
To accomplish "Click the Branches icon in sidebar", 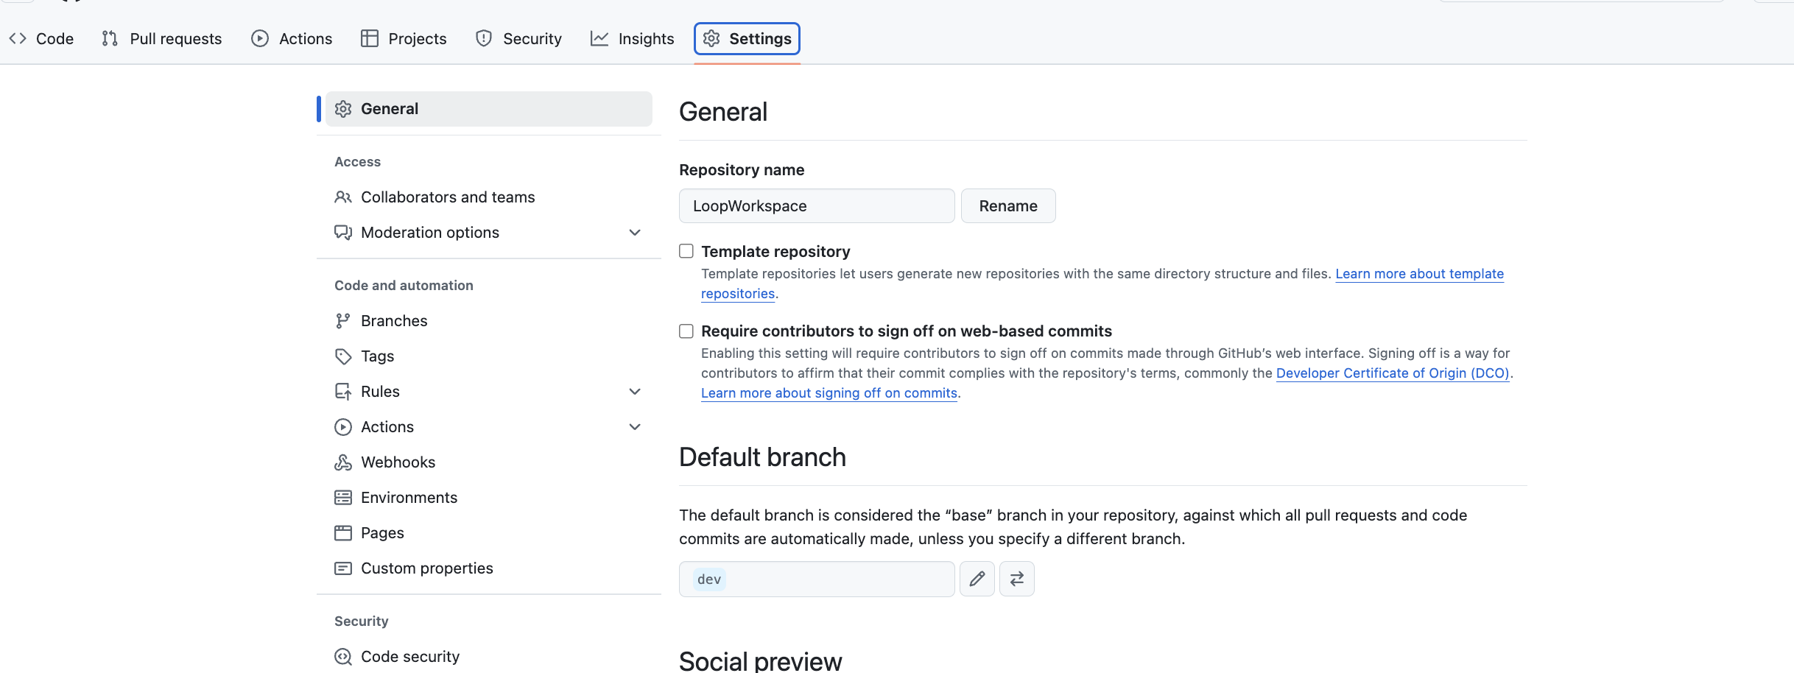I will 343,321.
